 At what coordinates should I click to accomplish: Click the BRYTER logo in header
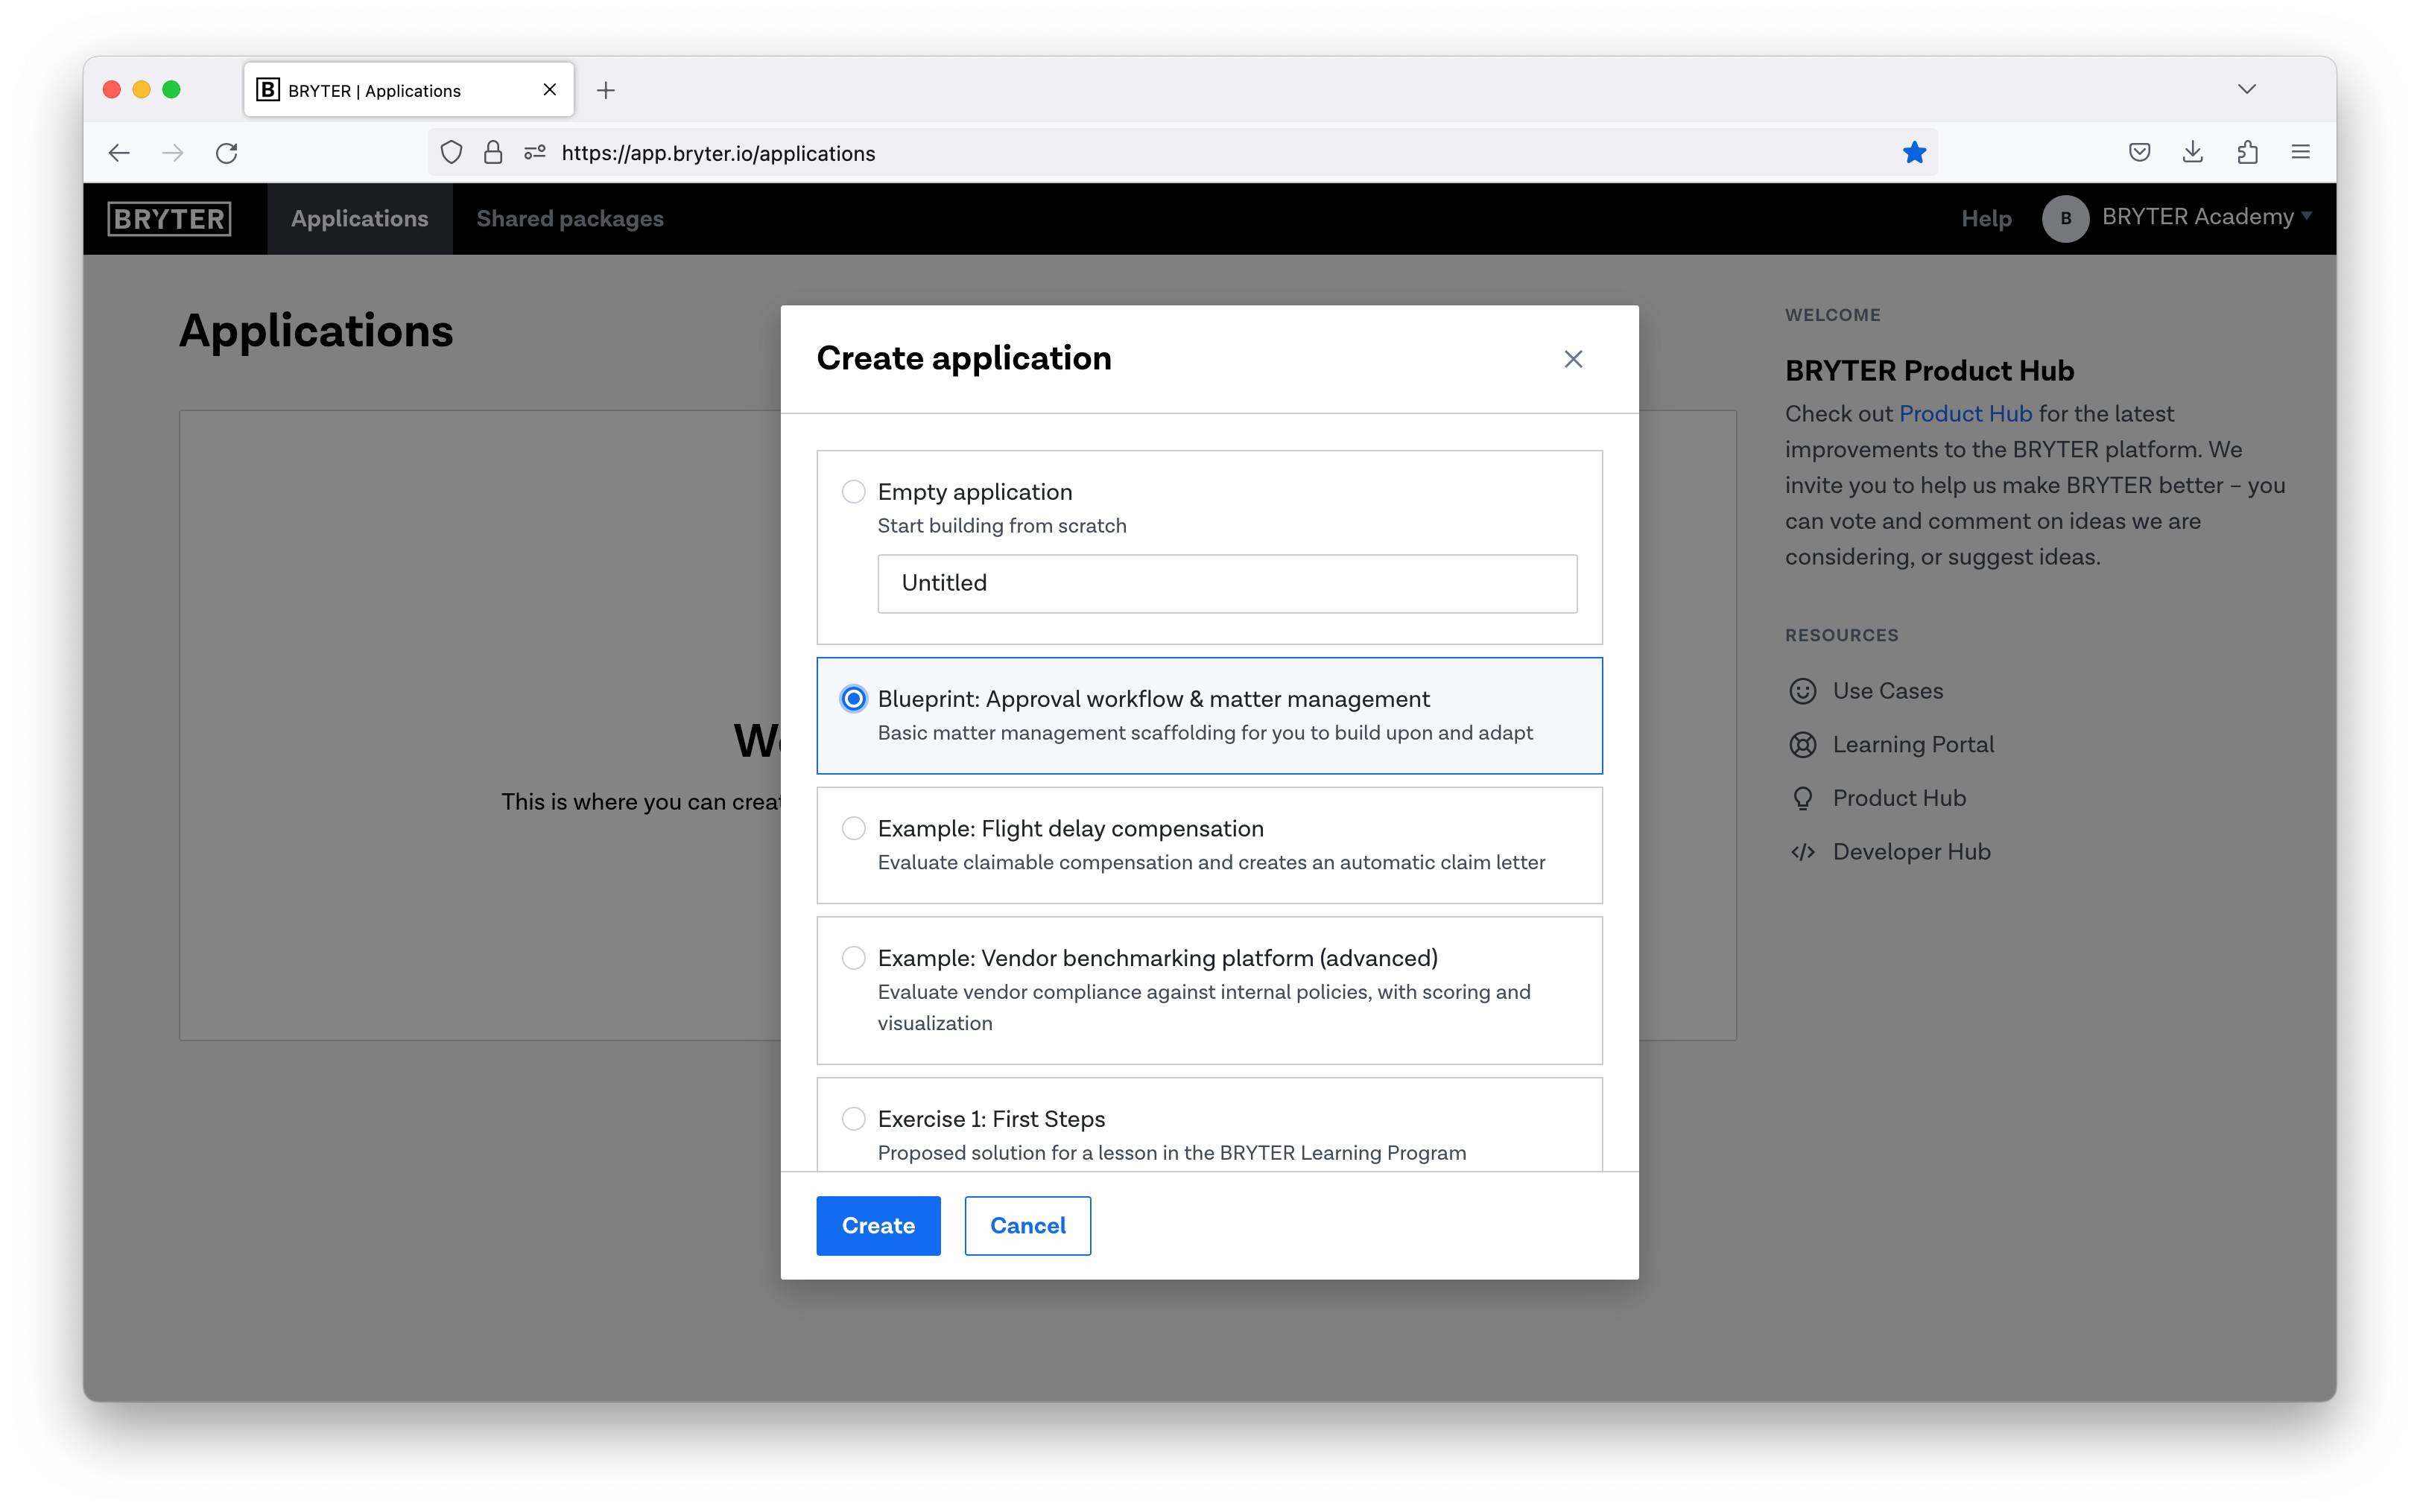[x=169, y=218]
